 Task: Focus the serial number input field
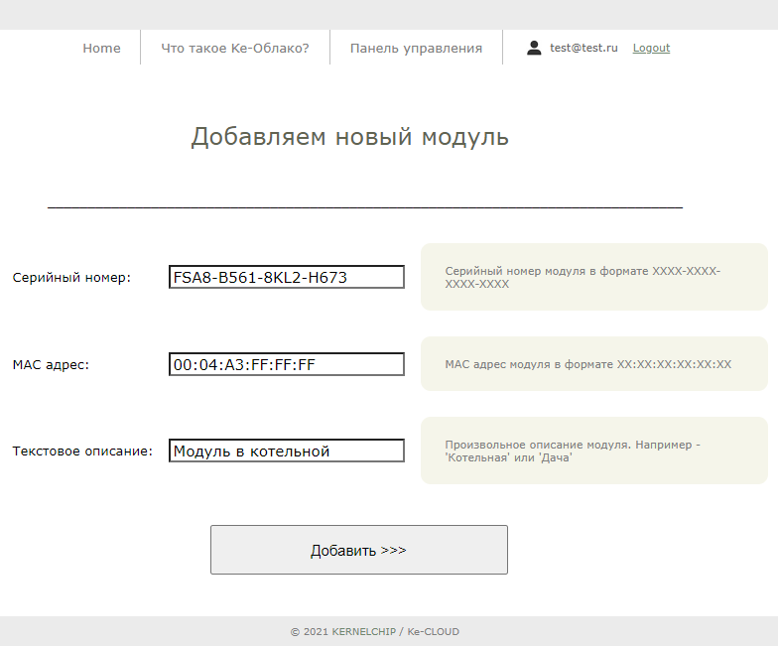287,278
